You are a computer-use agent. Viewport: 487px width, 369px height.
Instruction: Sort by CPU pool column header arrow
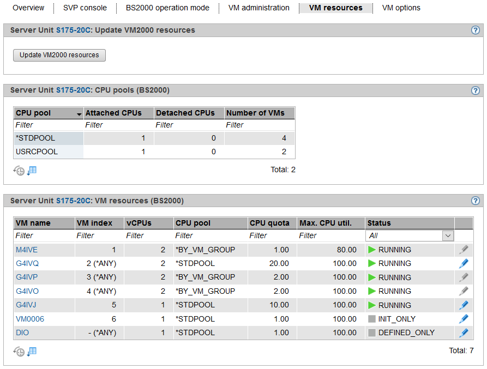coord(79,114)
